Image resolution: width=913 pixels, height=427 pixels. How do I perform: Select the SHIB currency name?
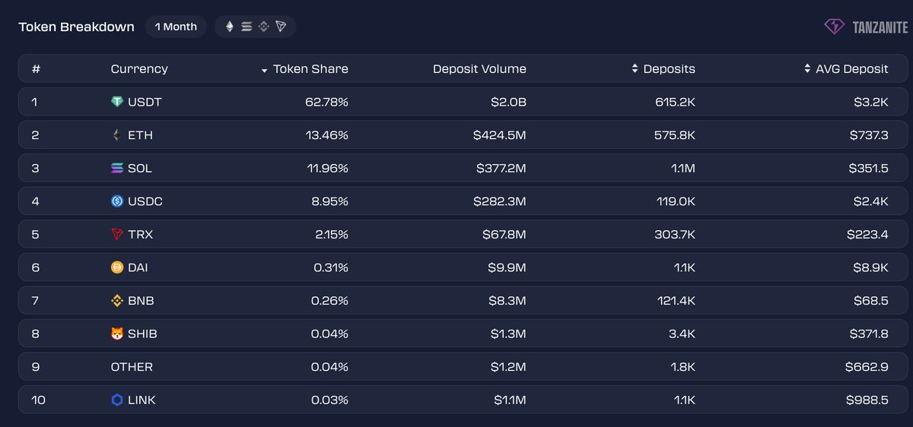[x=142, y=334]
